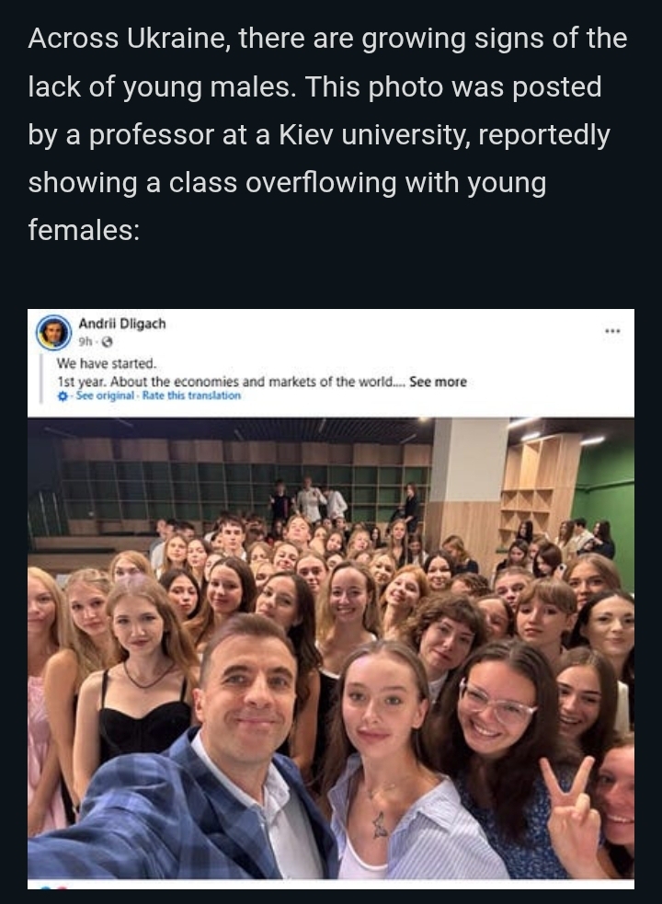This screenshot has width=662, height=904.
Task: Click the Andrii Dligach author name
Action: click(121, 324)
